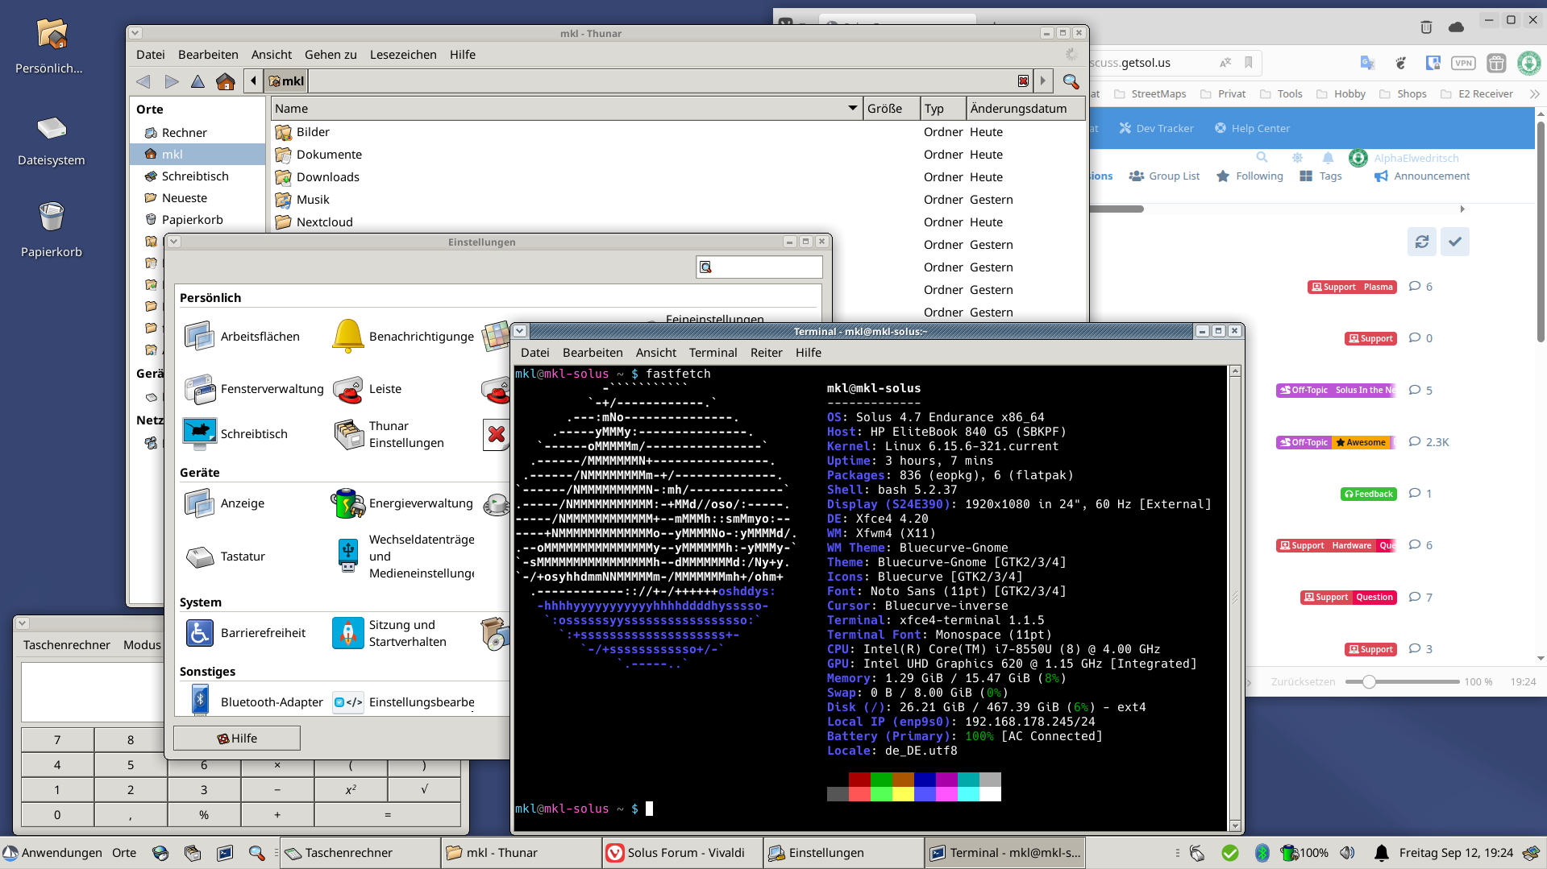
Task: Open Help Center forum link
Action: pos(1252,128)
